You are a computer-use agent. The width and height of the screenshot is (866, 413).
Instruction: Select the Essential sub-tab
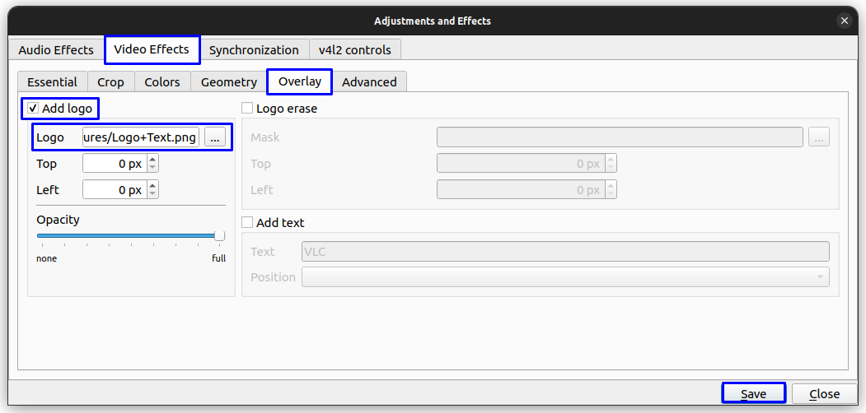52,82
